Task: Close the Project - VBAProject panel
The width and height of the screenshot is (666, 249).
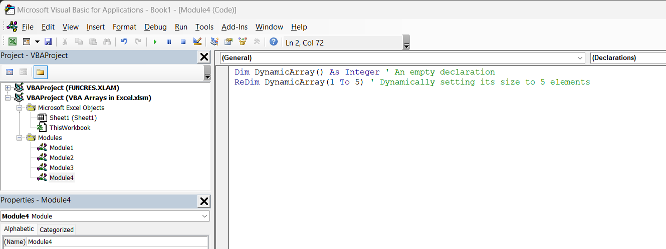Action: coord(204,57)
